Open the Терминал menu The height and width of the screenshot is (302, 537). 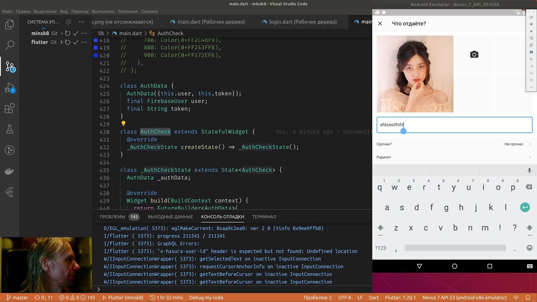128,11
